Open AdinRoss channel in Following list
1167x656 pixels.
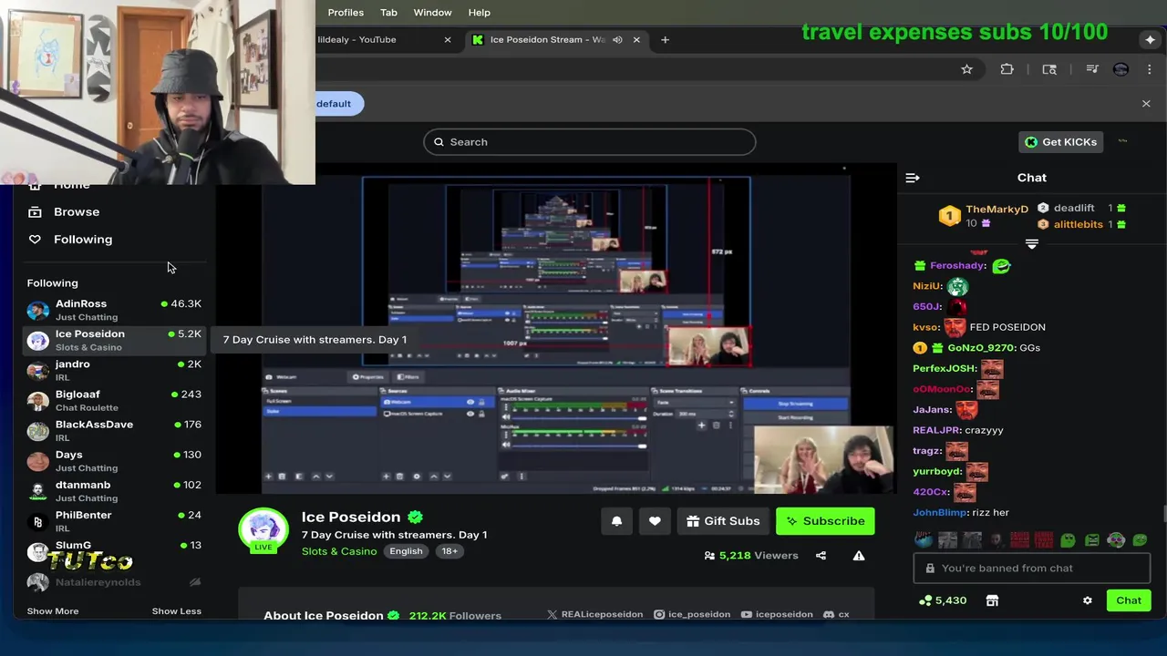(x=114, y=310)
